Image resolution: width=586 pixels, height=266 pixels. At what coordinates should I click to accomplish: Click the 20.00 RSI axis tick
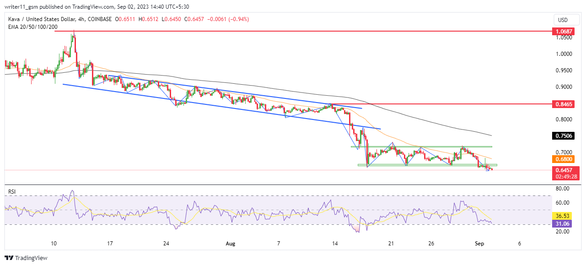pos(563,232)
